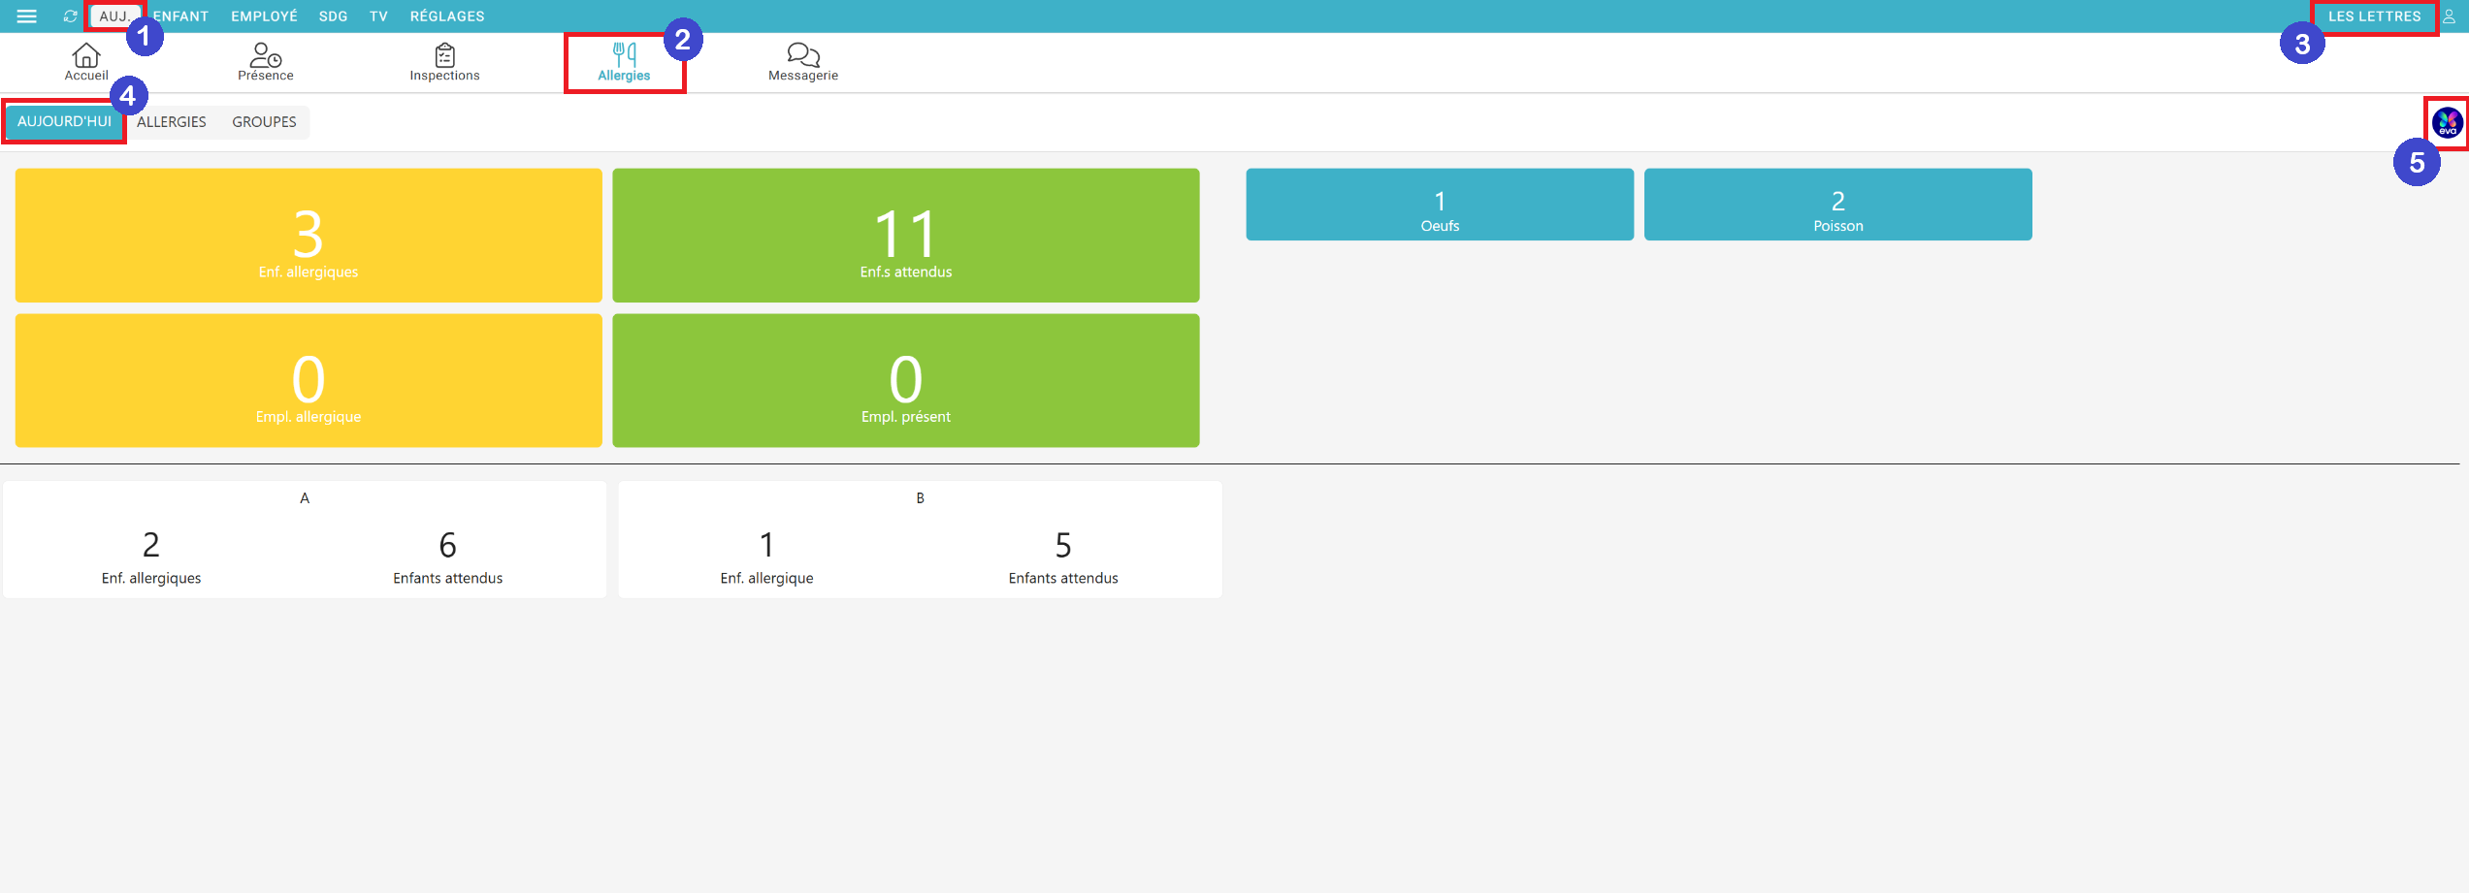The width and height of the screenshot is (2469, 893).
Task: Click the LES LETTRES button
Action: tap(2374, 16)
